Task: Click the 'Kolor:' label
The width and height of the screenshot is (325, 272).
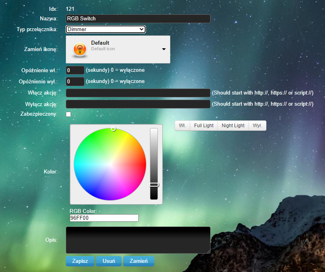Action: (51, 171)
